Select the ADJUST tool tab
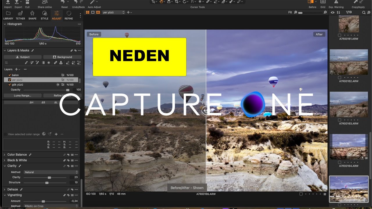 pyautogui.click(x=57, y=15)
